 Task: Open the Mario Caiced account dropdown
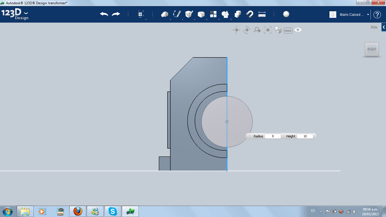tap(355, 15)
